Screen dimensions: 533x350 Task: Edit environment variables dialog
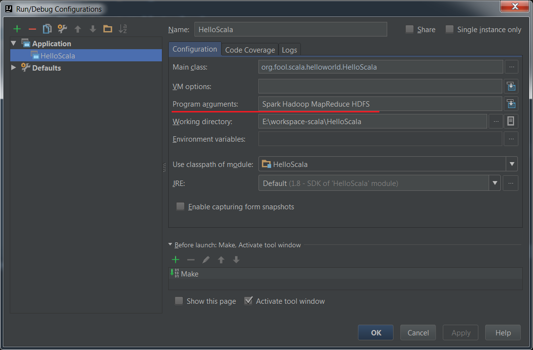[x=511, y=139]
